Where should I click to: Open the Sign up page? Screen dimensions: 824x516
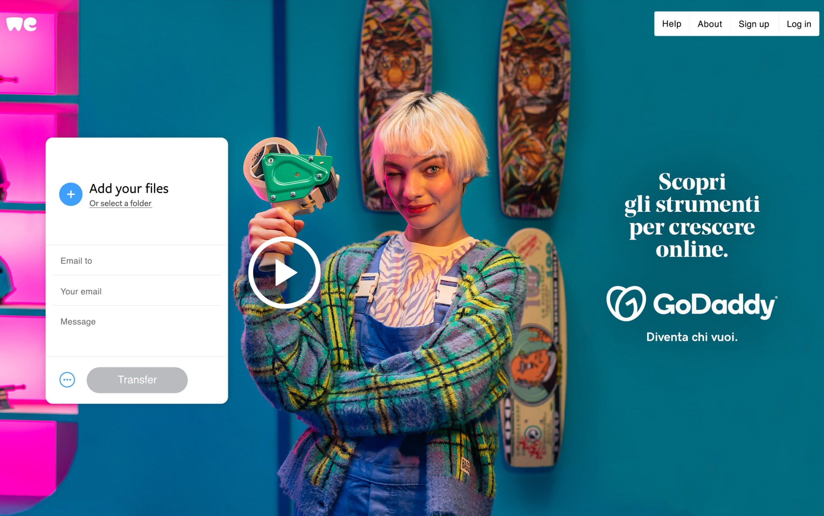coord(754,24)
